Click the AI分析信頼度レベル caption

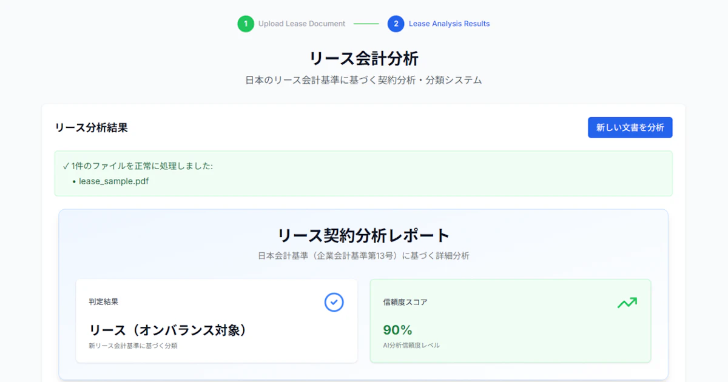coord(411,345)
